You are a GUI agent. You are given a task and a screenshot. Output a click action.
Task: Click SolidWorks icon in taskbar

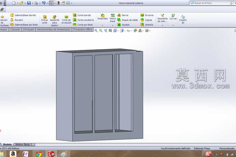pos(51,154)
